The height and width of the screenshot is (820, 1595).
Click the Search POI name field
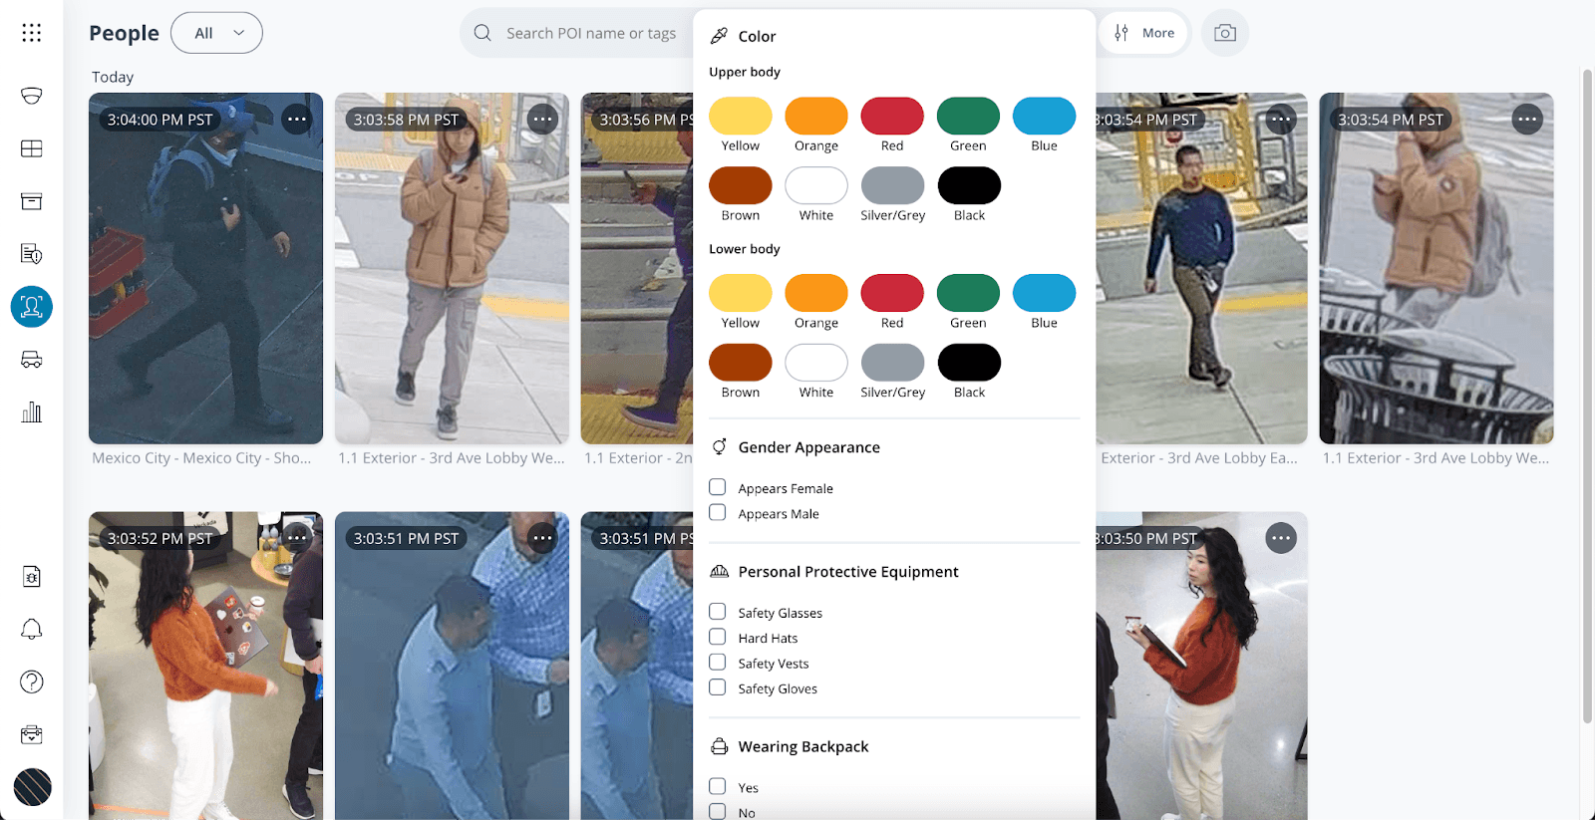(x=591, y=33)
